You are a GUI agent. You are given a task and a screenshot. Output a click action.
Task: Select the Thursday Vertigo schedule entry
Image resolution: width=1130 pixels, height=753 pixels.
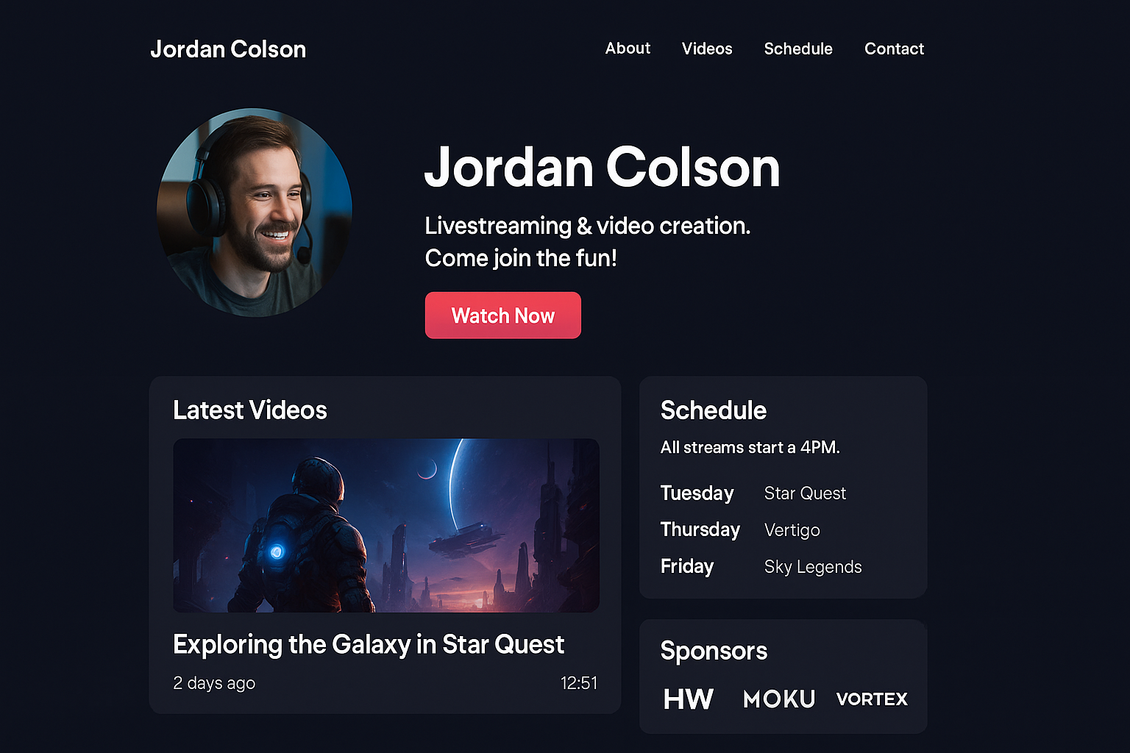740,529
